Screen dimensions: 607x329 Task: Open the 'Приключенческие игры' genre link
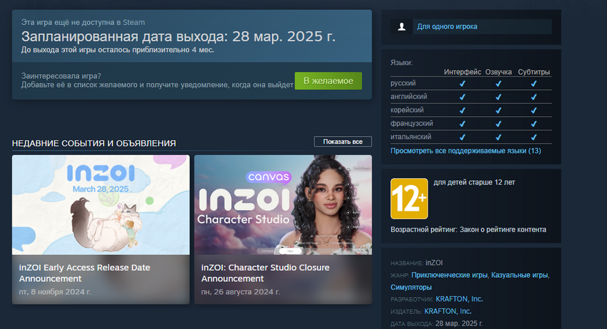[449, 275]
